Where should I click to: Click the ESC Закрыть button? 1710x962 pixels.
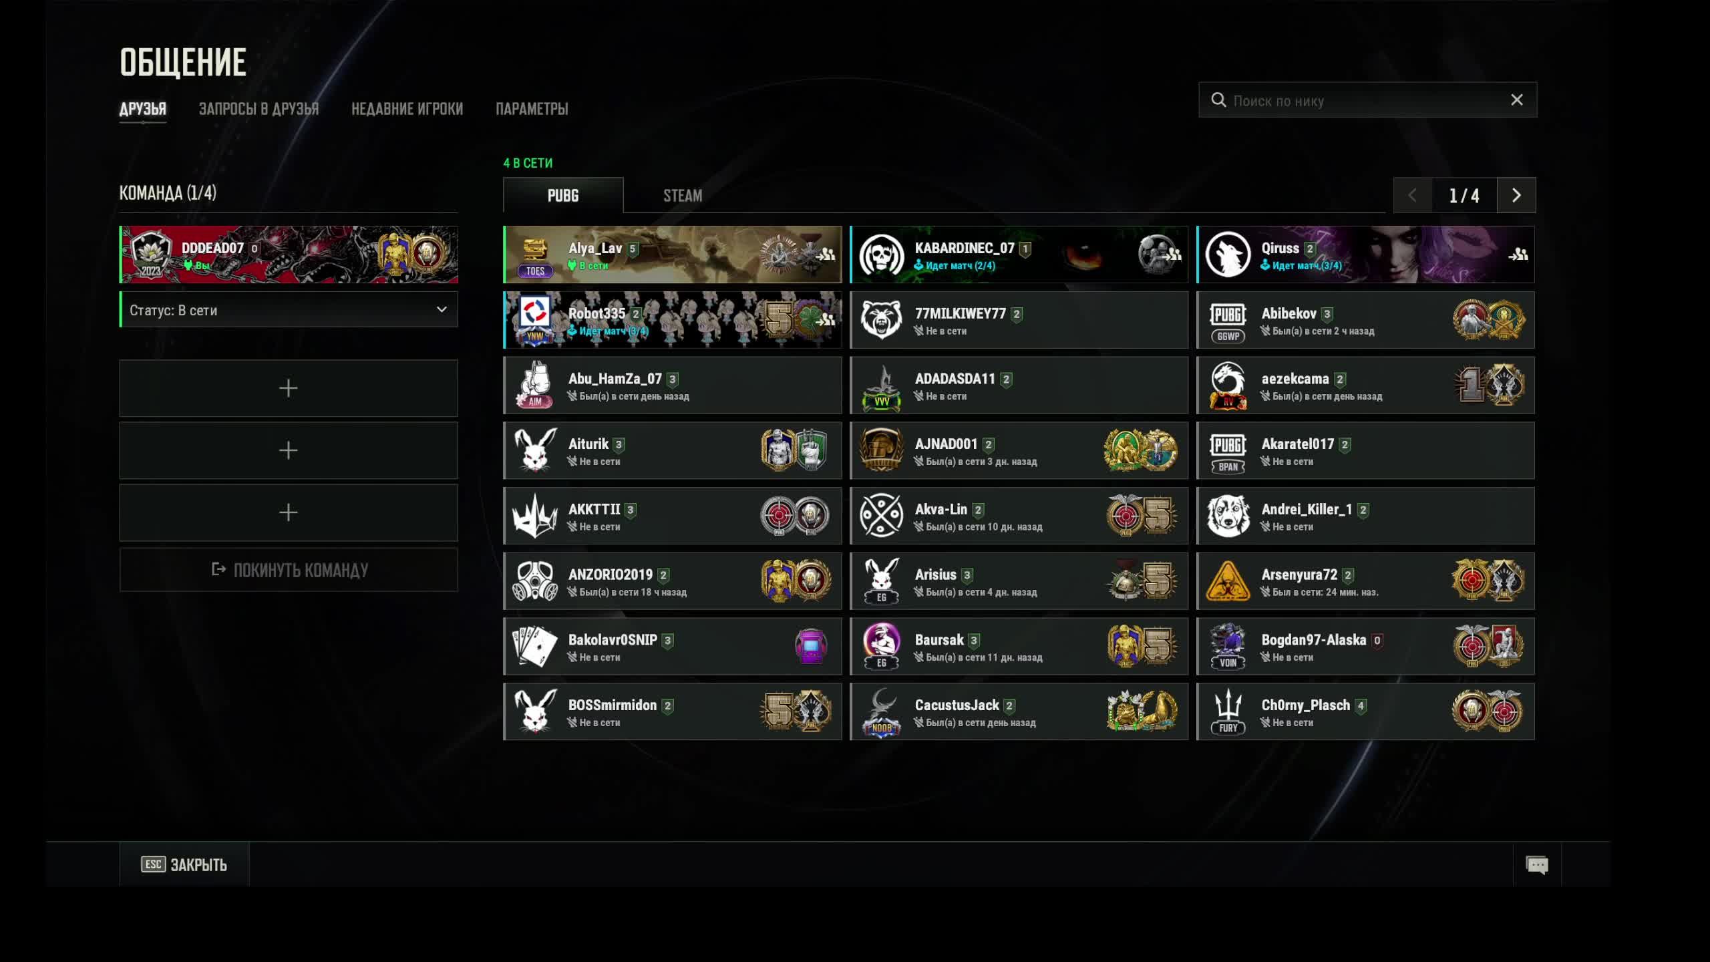184,864
